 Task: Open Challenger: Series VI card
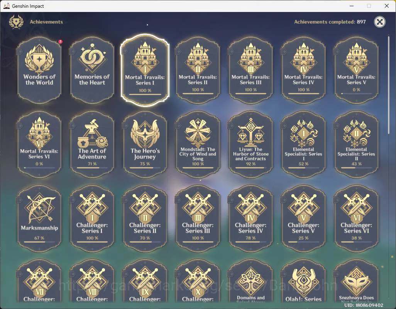356,218
